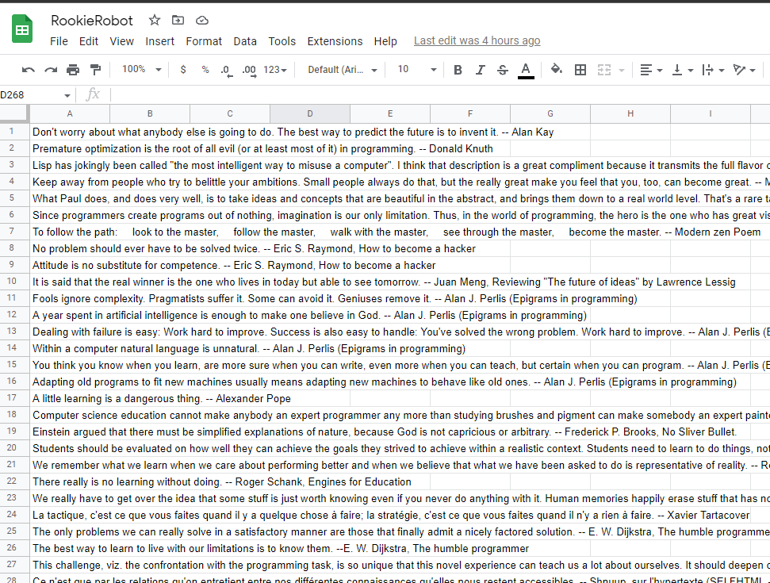Open the Format menu

204,41
